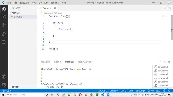Viewport: 173px width, 97px height.
Task: Click the taskbar 'Type here to search' box
Action: point(25,95)
